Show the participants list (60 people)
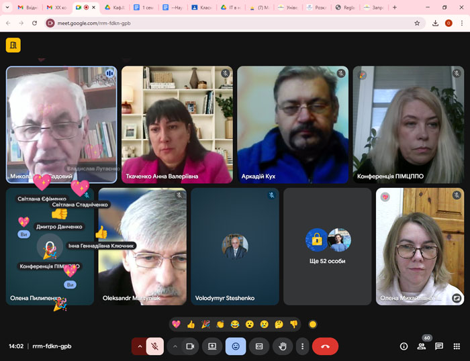Viewport: 470px width, 361px height. (x=422, y=346)
